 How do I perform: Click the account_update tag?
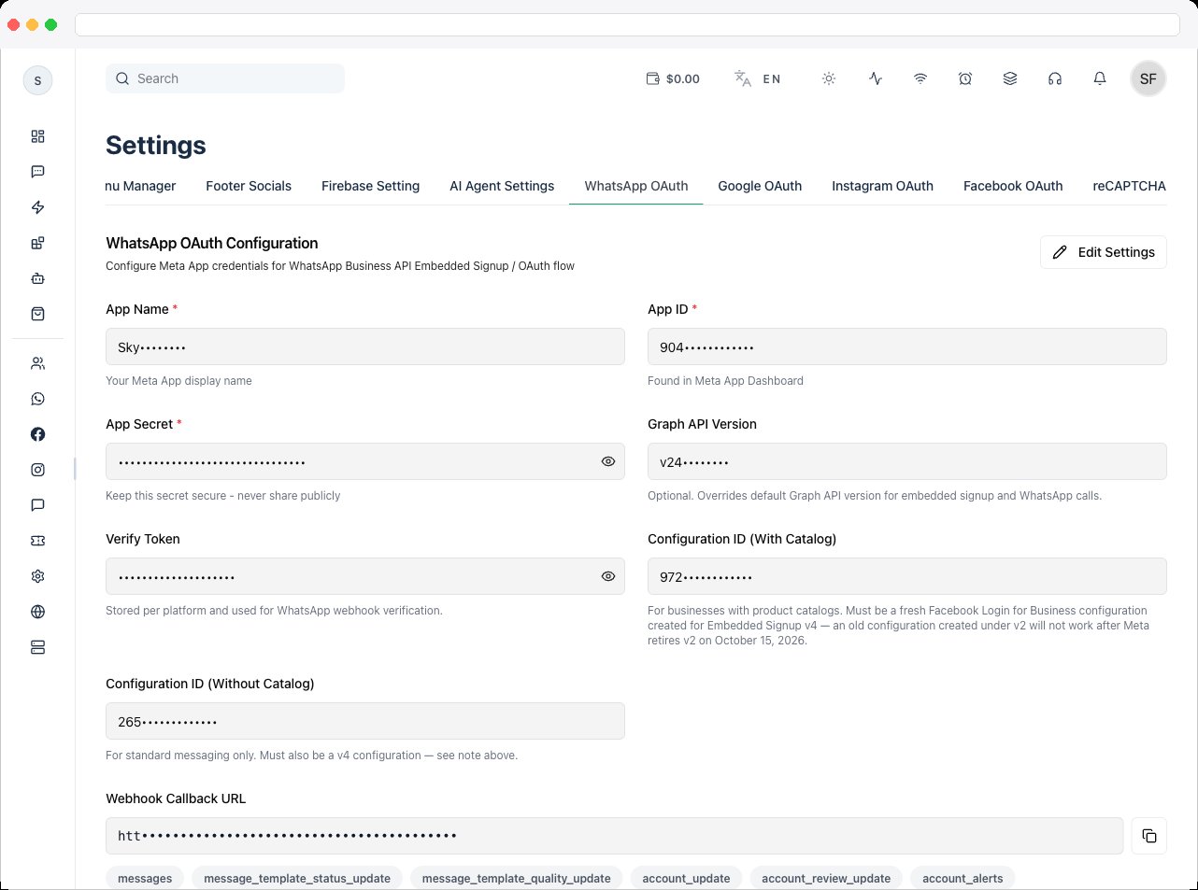tap(686, 878)
